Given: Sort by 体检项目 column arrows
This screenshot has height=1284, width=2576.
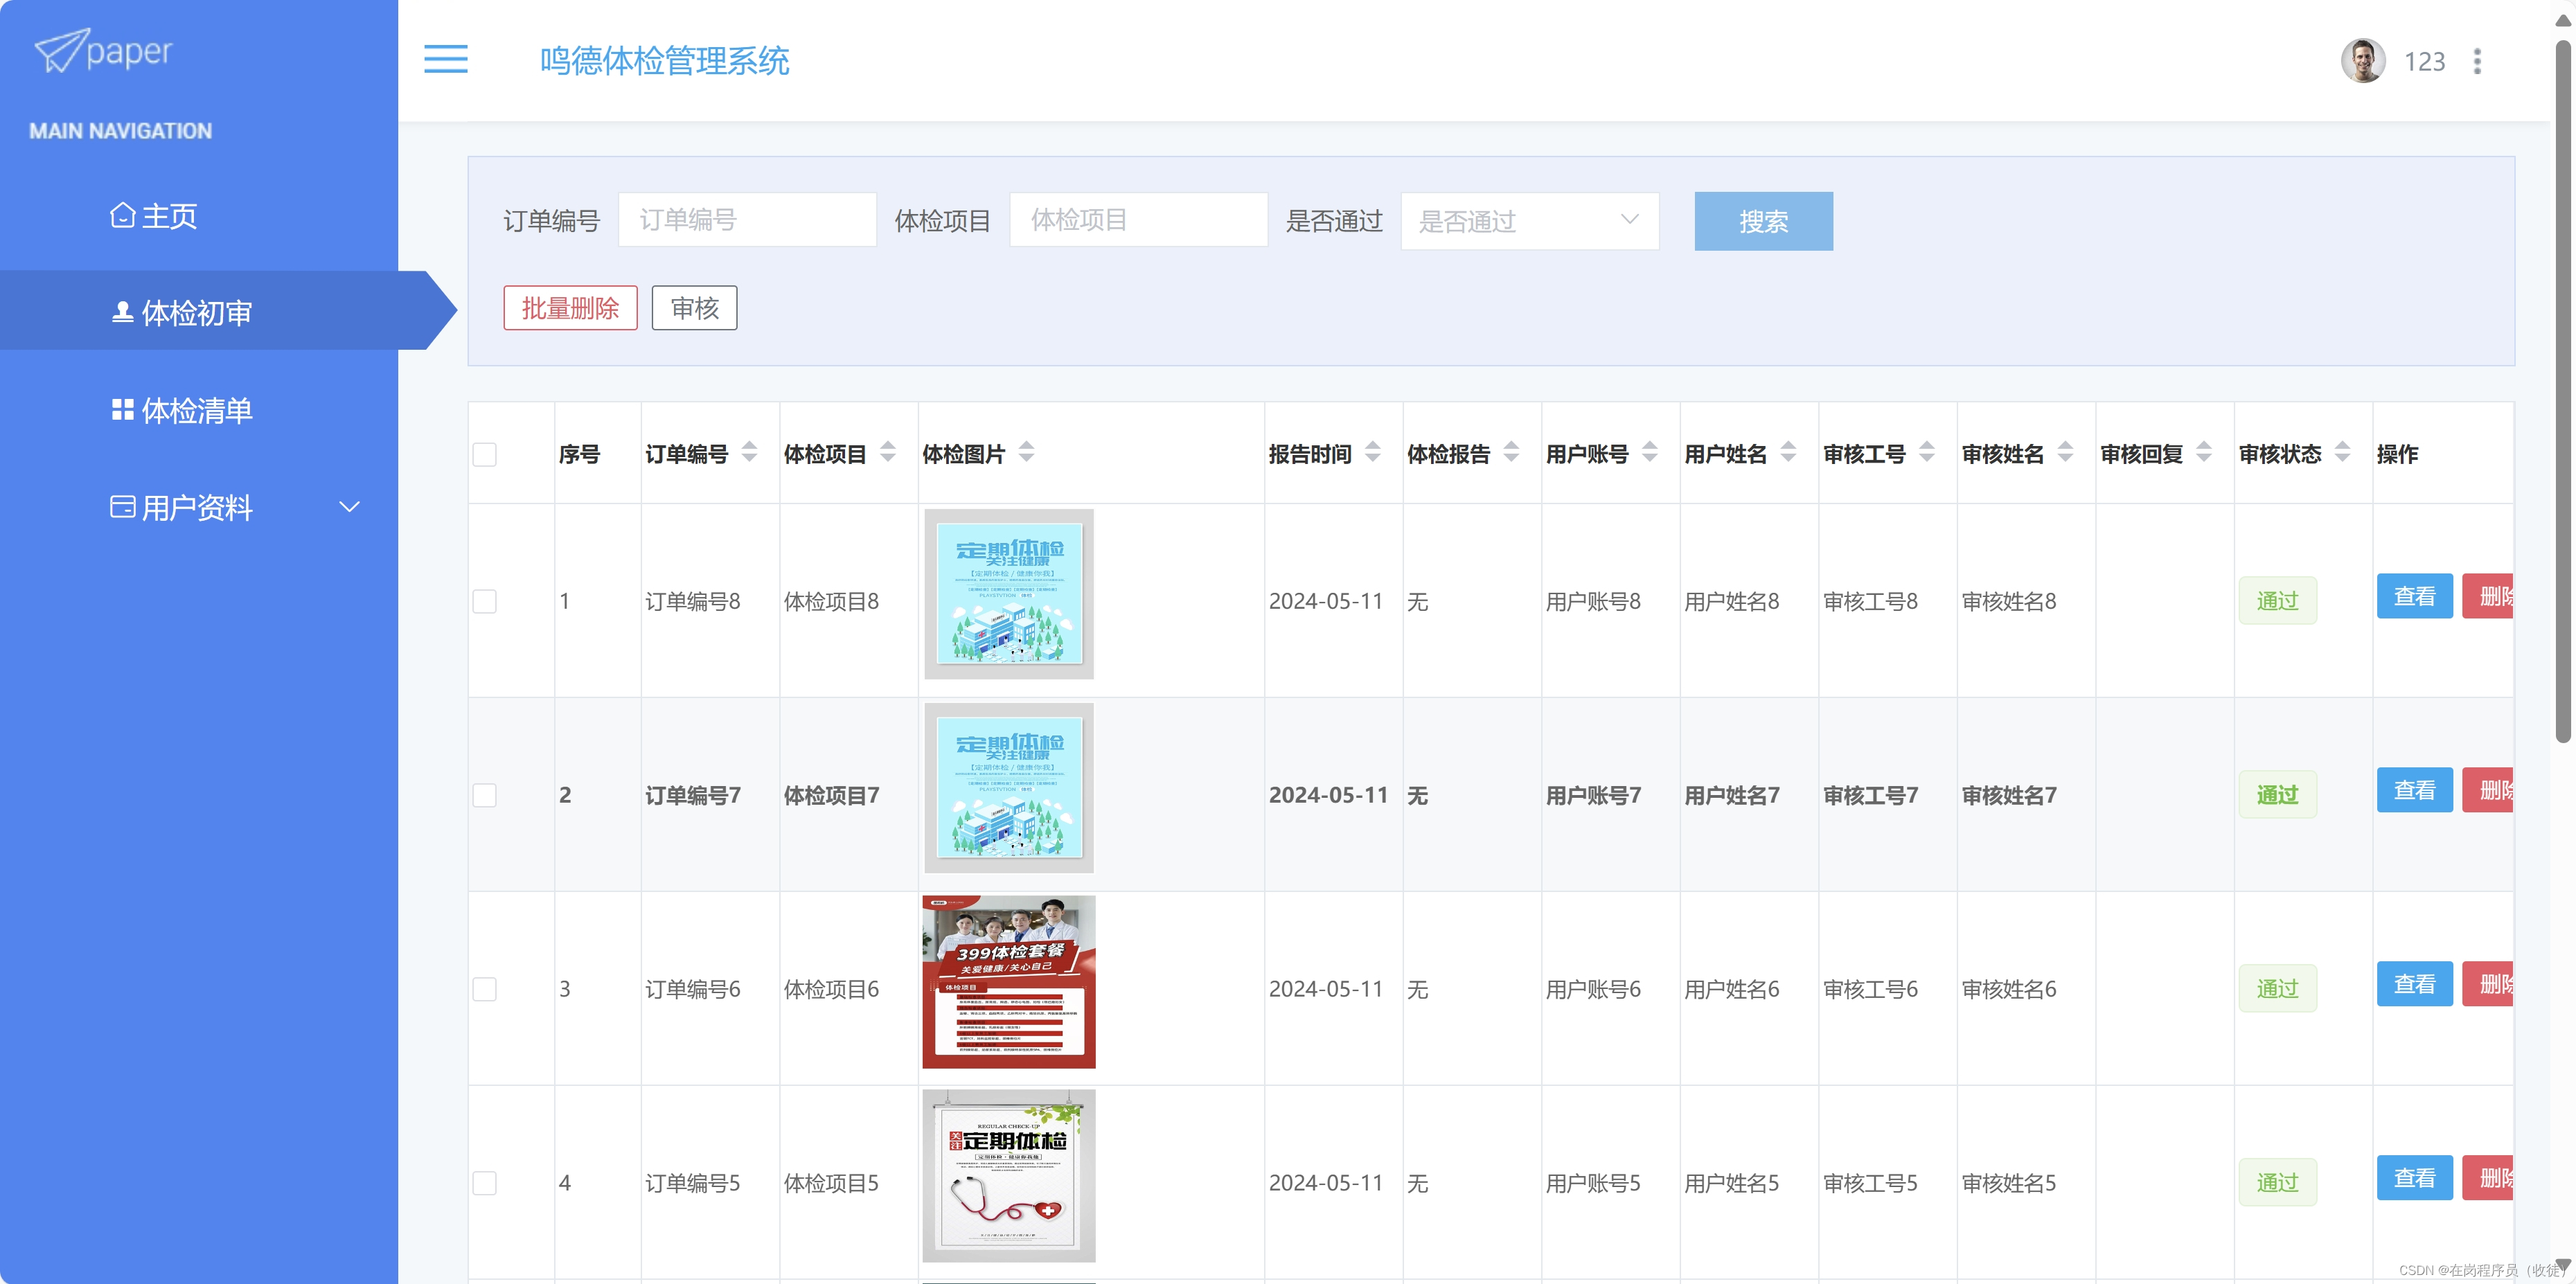Looking at the screenshot, I should 888,453.
